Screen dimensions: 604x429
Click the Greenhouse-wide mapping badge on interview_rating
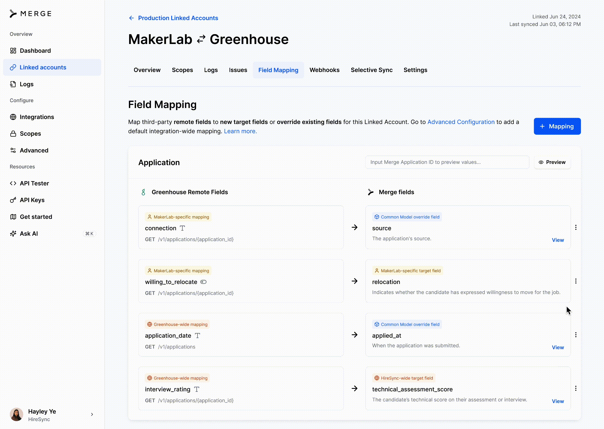(x=177, y=378)
